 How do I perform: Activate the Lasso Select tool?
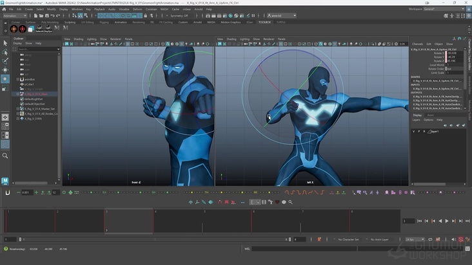point(5,52)
